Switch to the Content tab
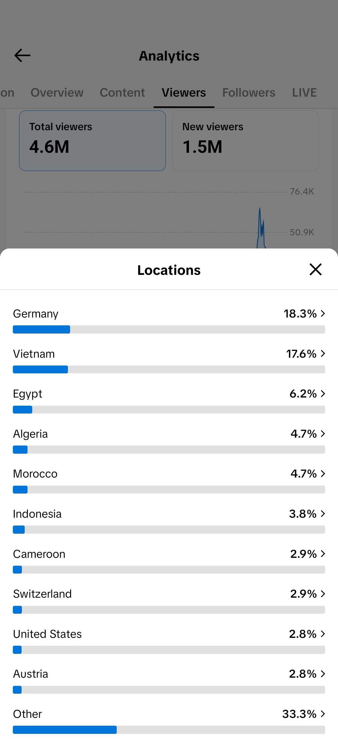Screen dimensions: 338x753 pos(122,93)
